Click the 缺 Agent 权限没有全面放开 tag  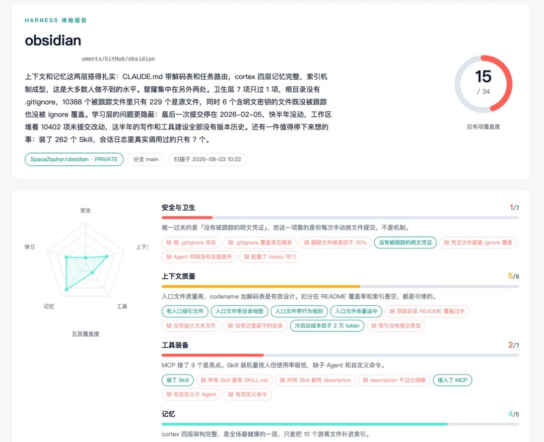(x=199, y=257)
